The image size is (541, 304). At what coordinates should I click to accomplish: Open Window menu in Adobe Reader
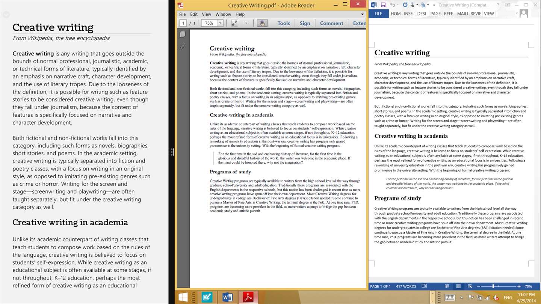tap(223, 14)
